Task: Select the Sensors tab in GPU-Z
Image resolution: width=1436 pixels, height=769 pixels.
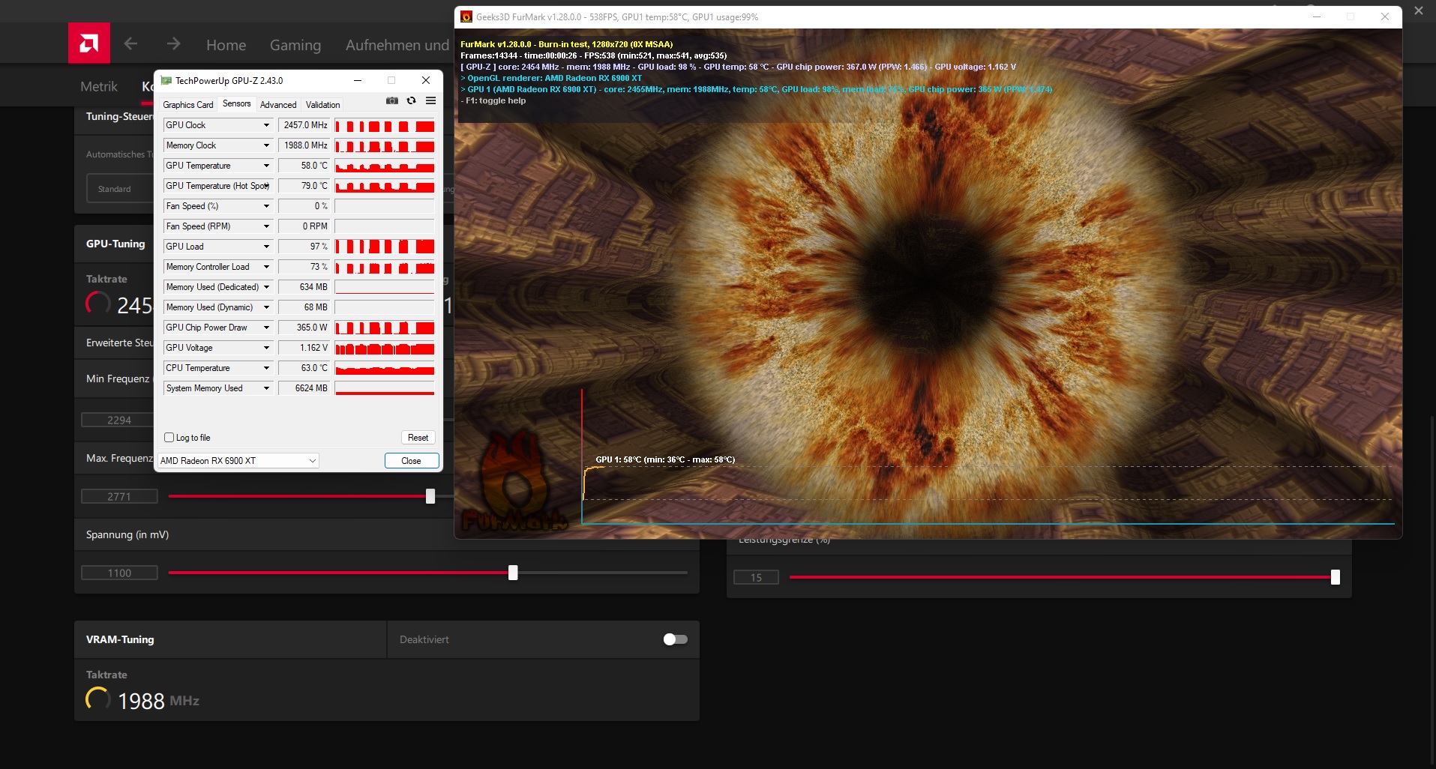Action: click(x=237, y=104)
